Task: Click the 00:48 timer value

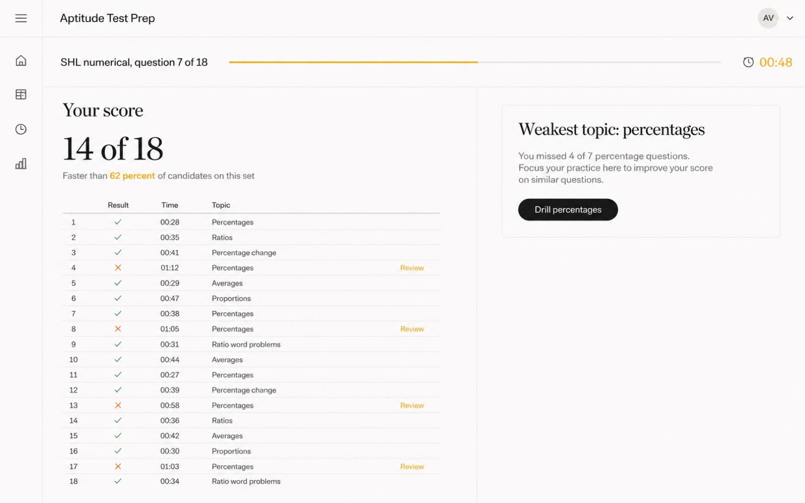Action: (776, 62)
